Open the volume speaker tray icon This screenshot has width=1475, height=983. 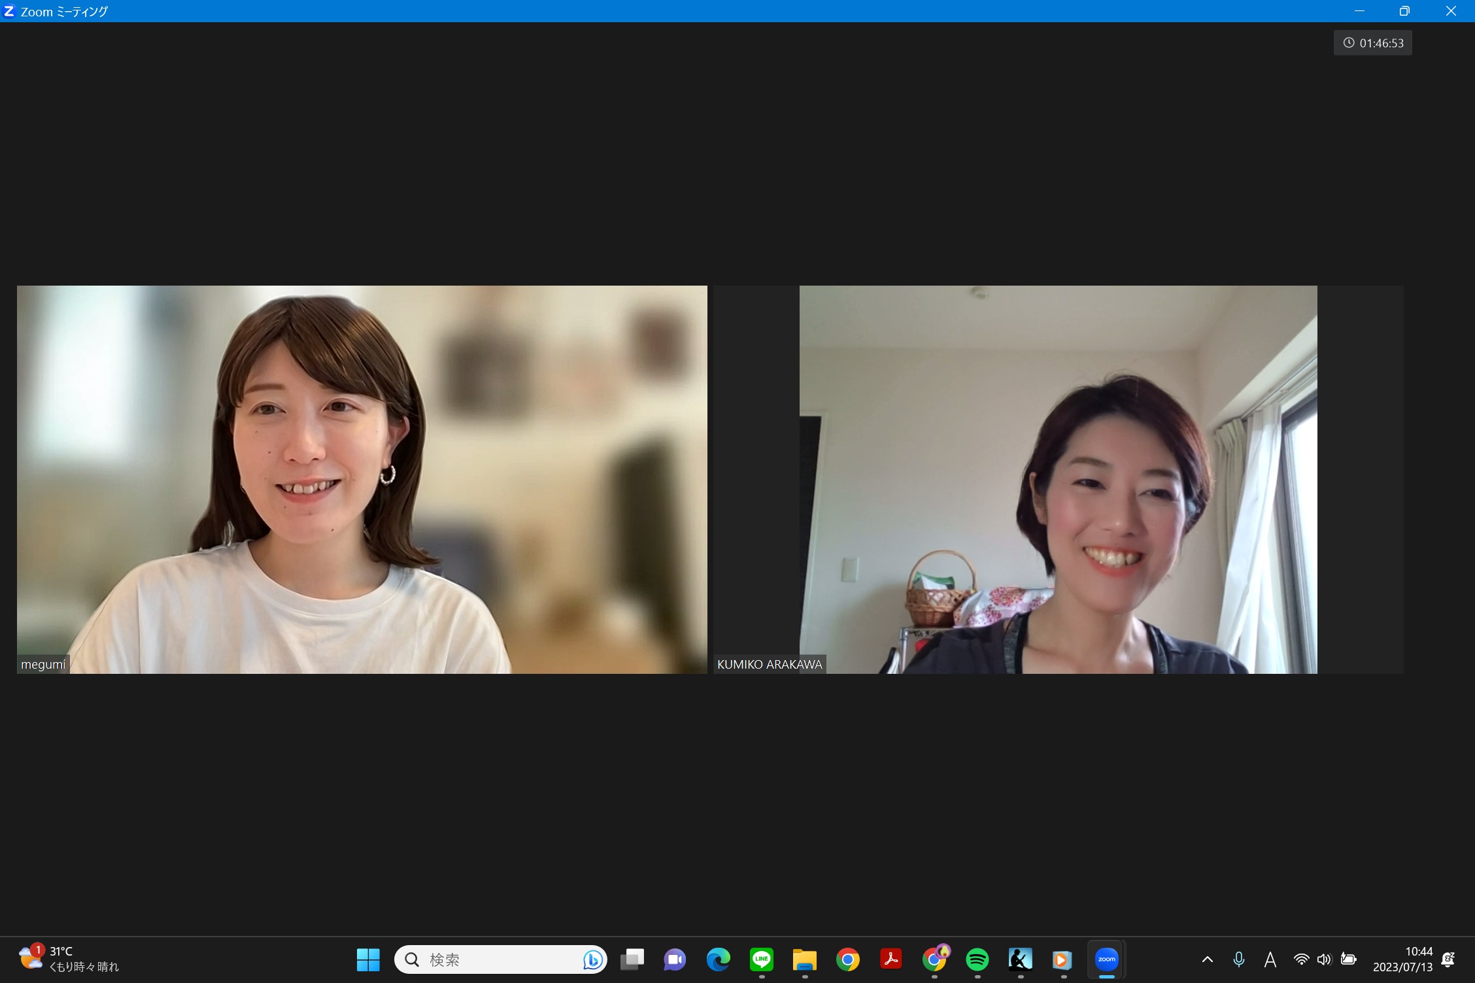1324,959
